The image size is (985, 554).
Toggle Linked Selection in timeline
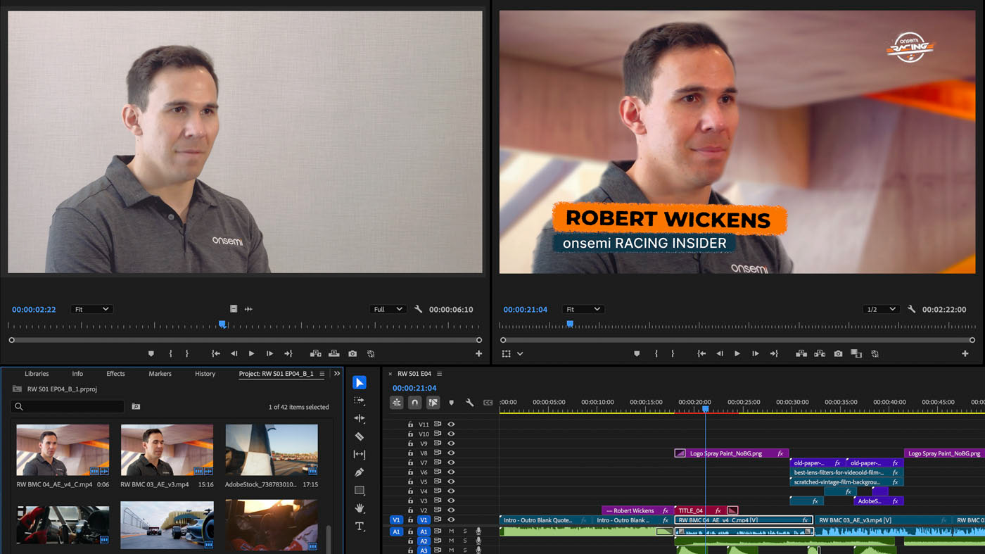[x=433, y=403]
